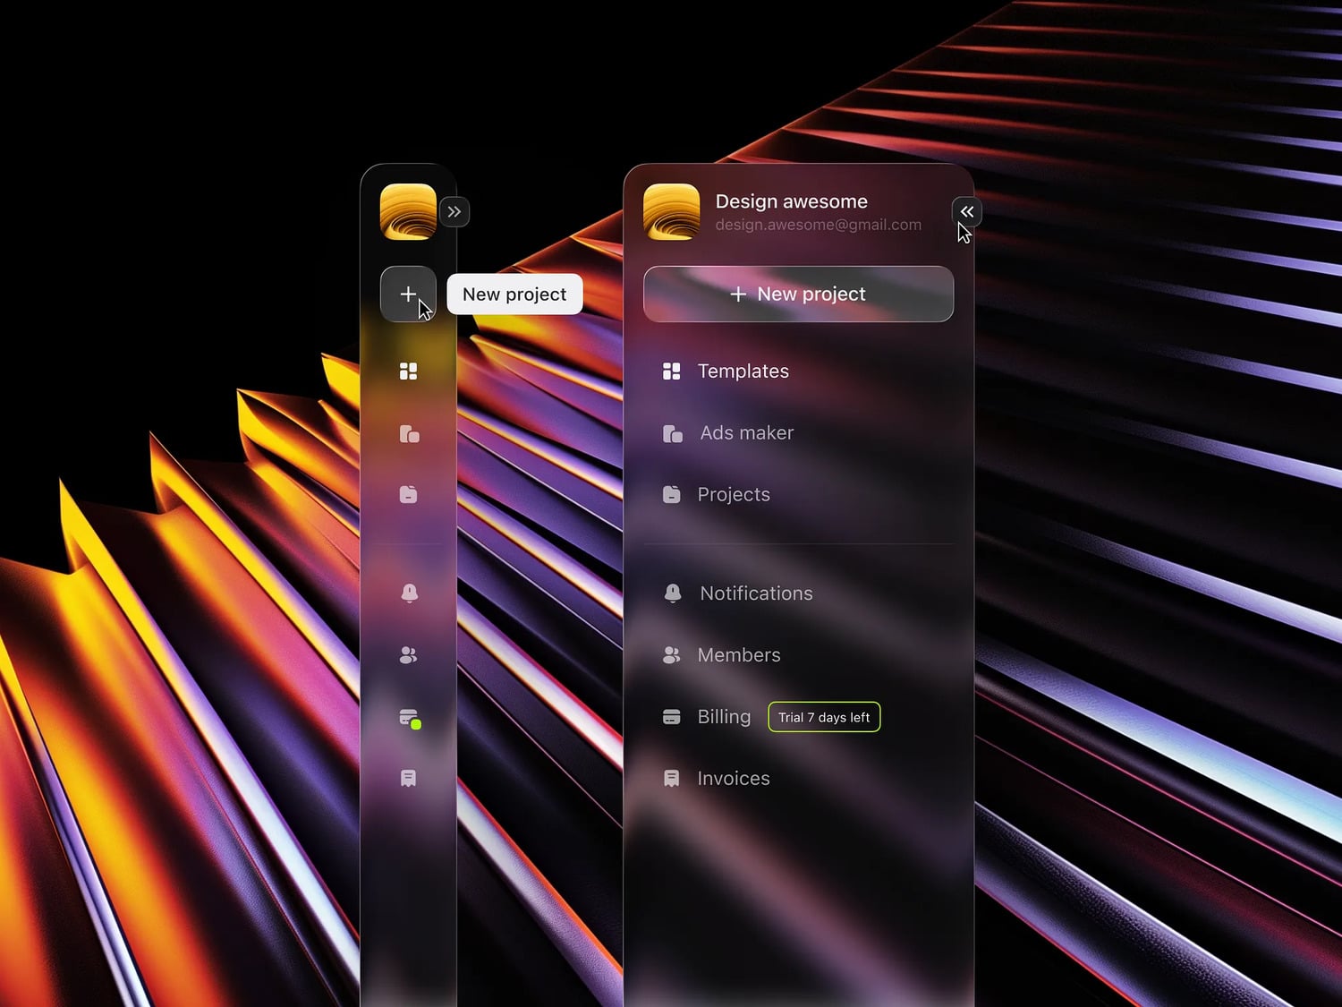The width and height of the screenshot is (1342, 1007).
Task: Click the Billing credit-card icon in collapsed sidebar
Action: point(408,717)
